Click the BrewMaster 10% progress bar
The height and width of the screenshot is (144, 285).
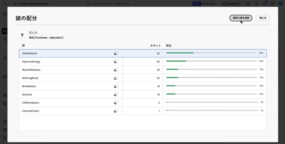tap(211, 86)
